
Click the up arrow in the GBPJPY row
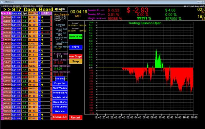click(x=42, y=85)
